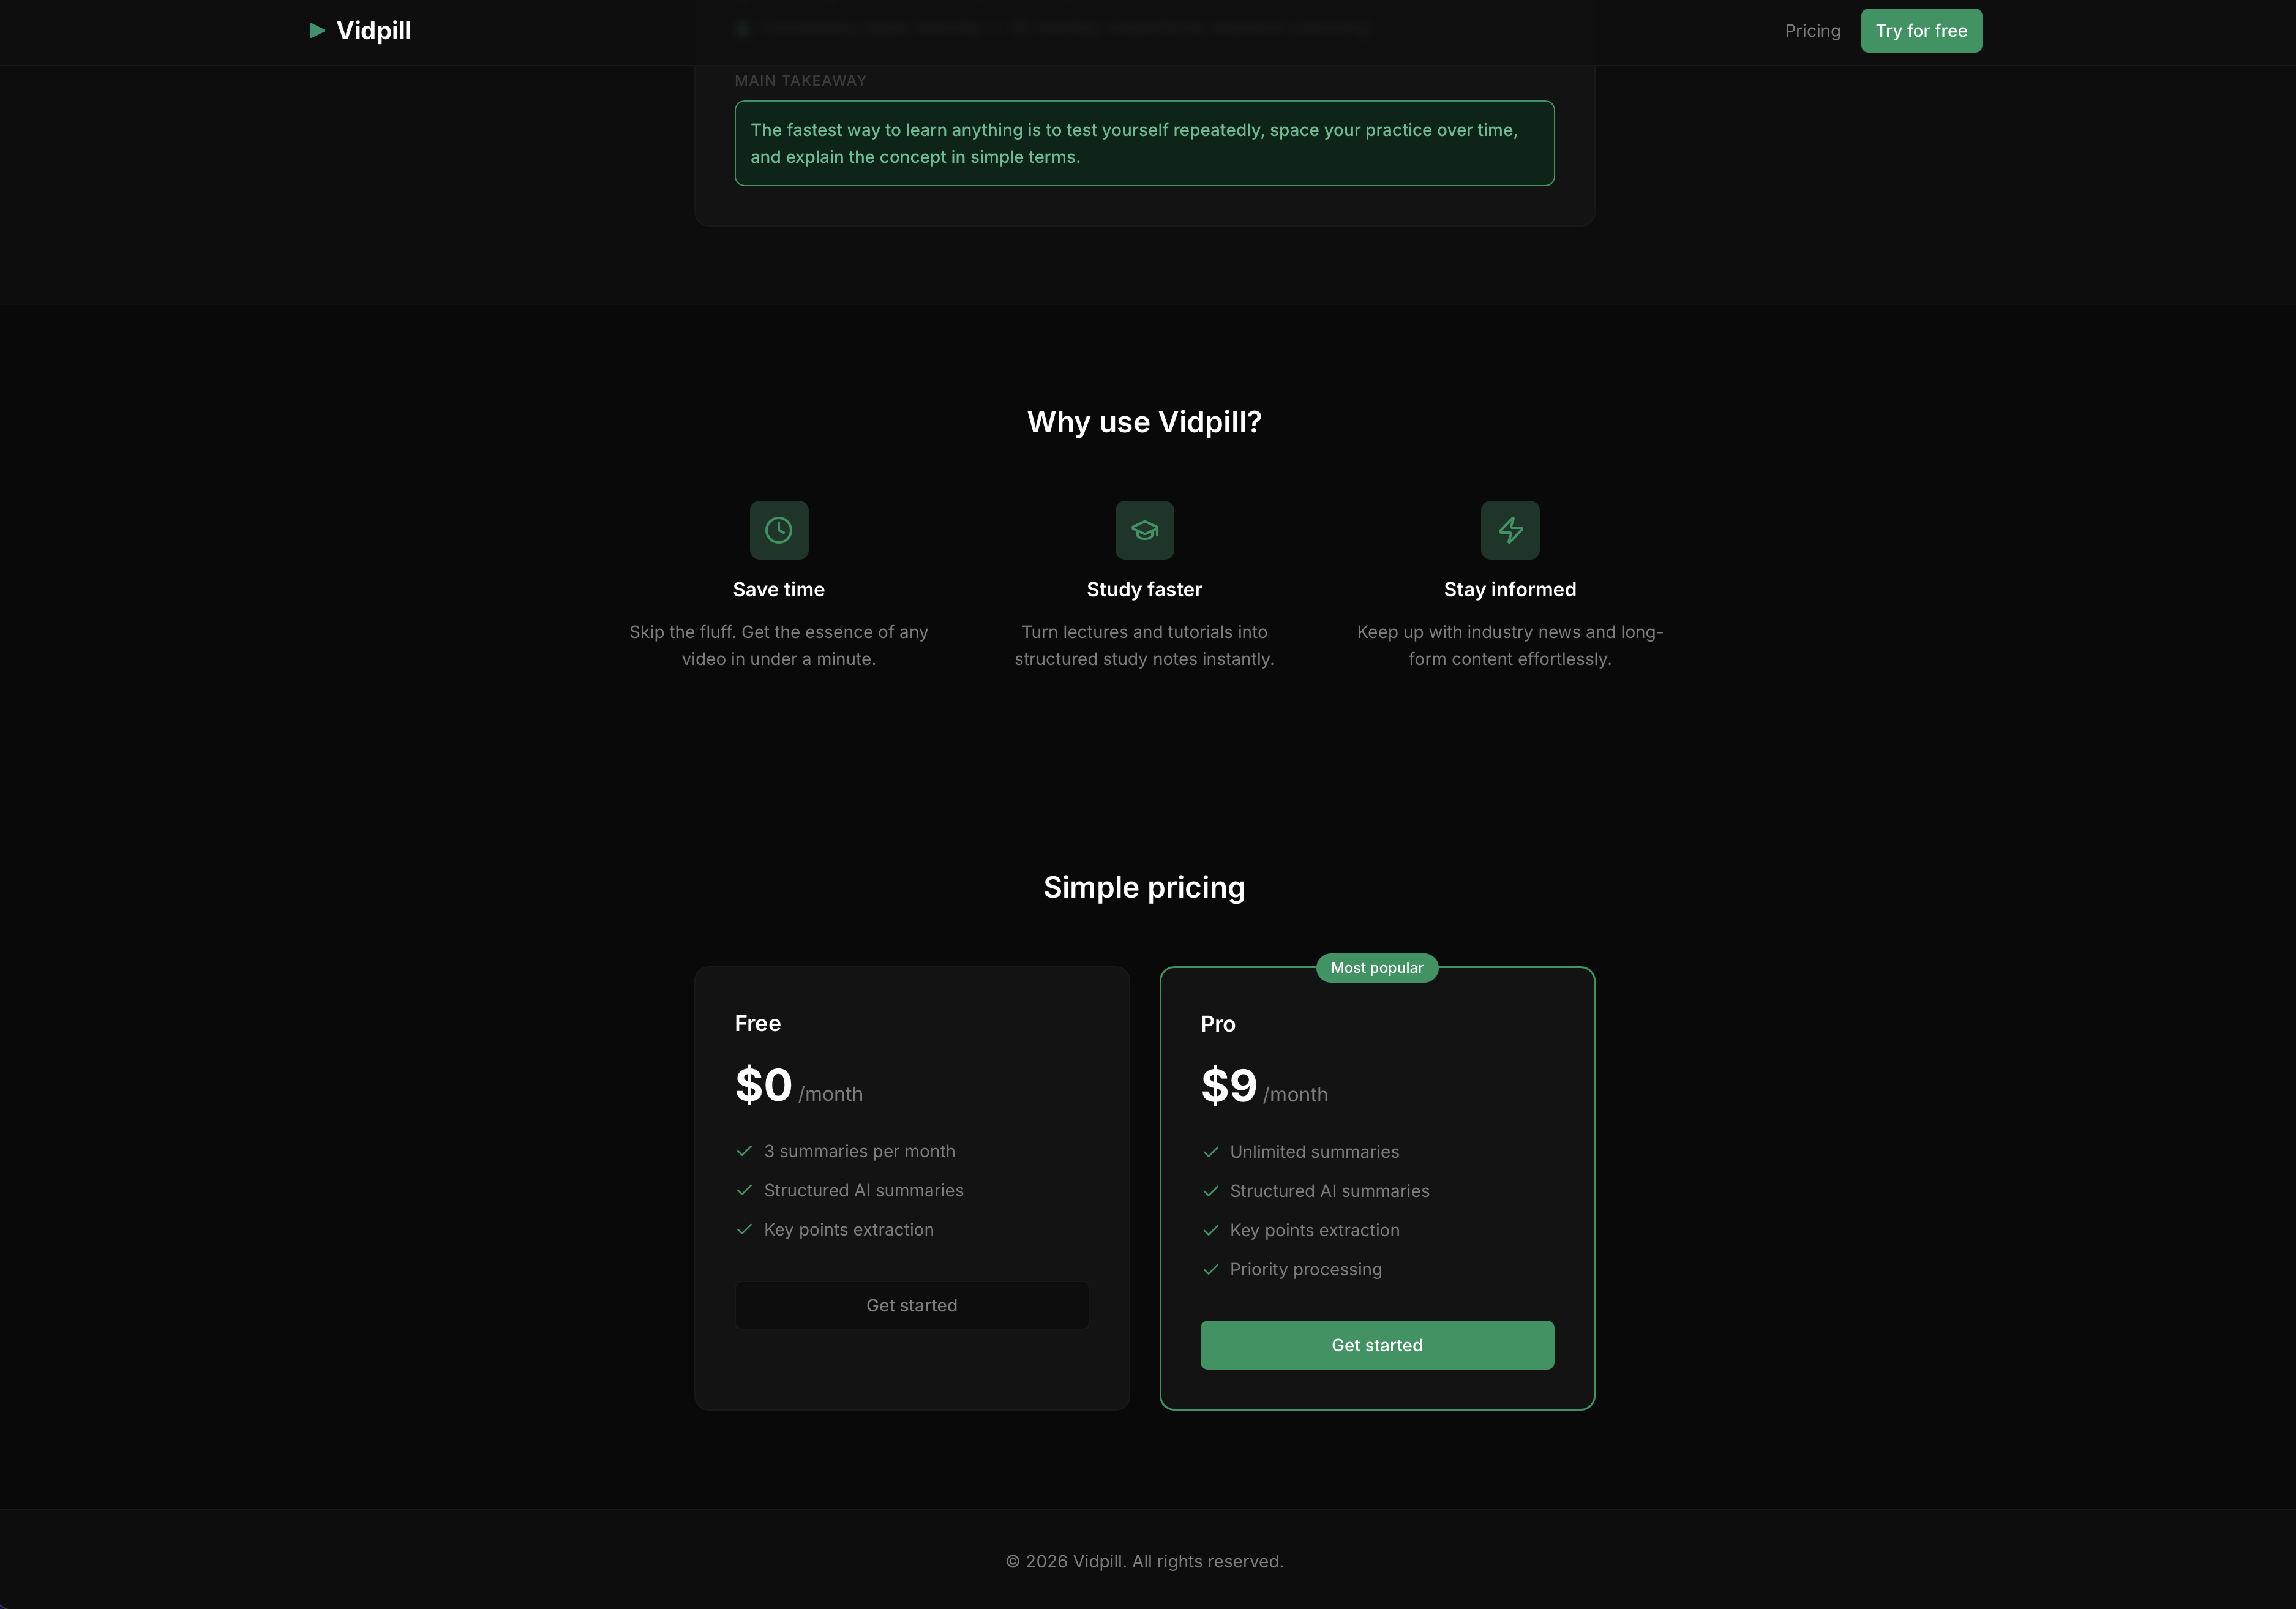This screenshot has height=1609, width=2296.
Task: Click checkmark beside Priority processing
Action: point(1210,1269)
